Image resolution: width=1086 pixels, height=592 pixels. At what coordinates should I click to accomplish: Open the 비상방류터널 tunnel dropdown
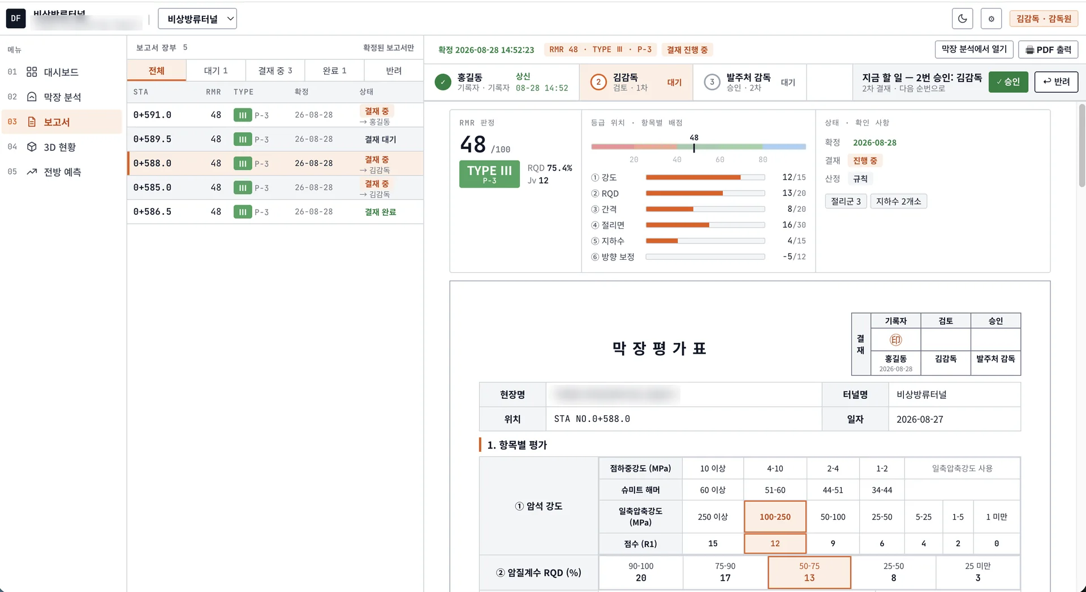point(197,19)
